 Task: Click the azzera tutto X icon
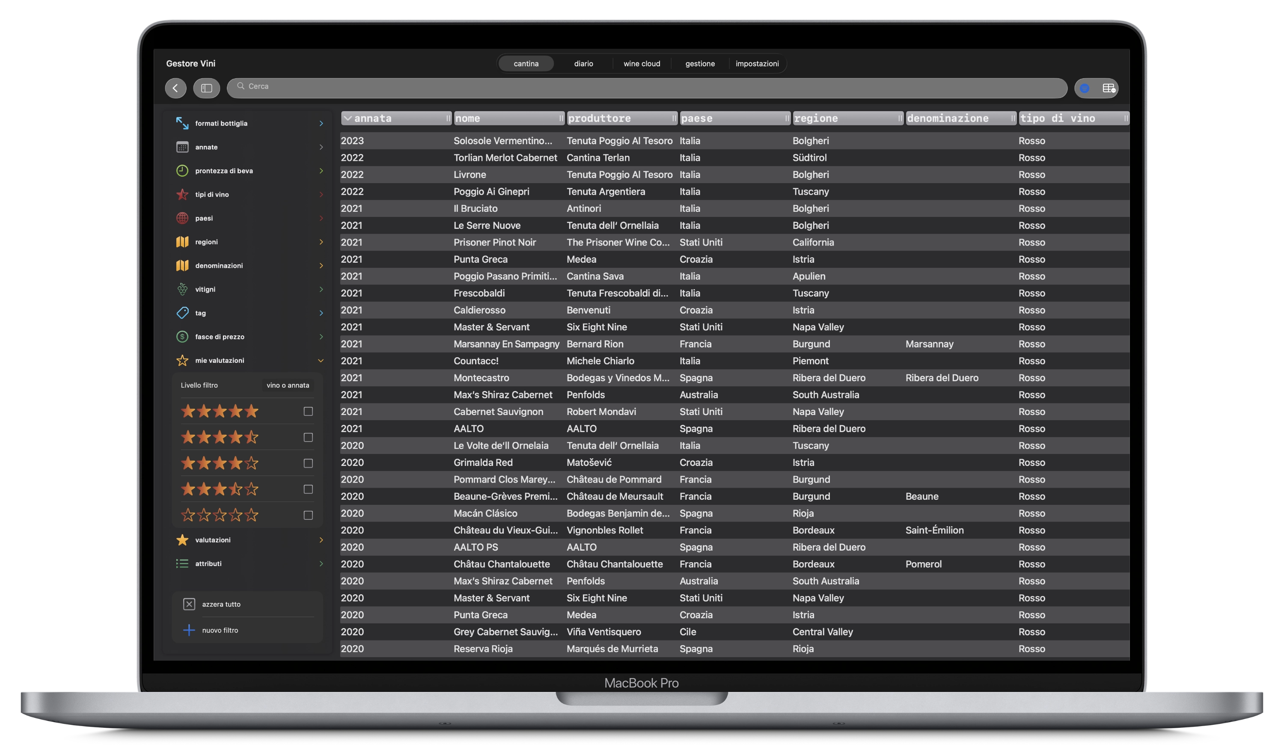point(189,604)
